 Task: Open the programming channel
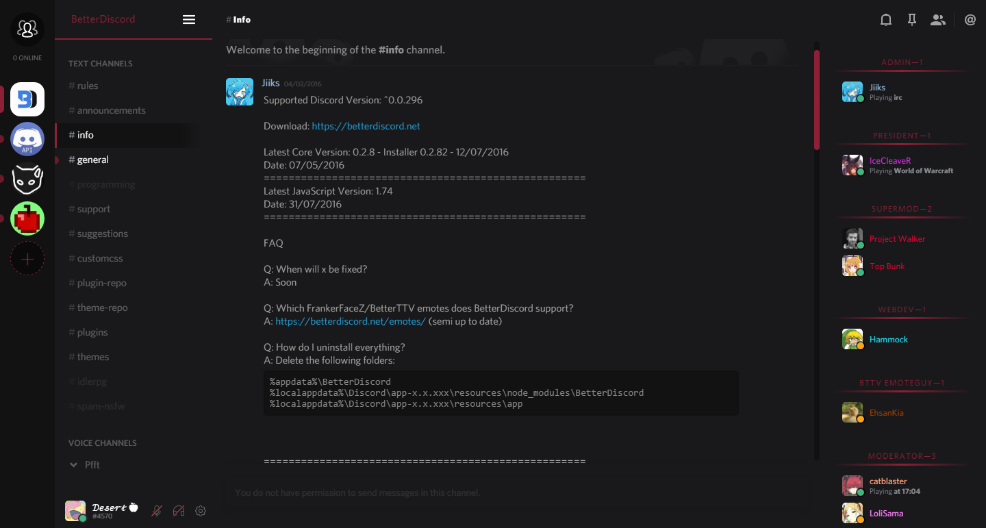[134, 184]
